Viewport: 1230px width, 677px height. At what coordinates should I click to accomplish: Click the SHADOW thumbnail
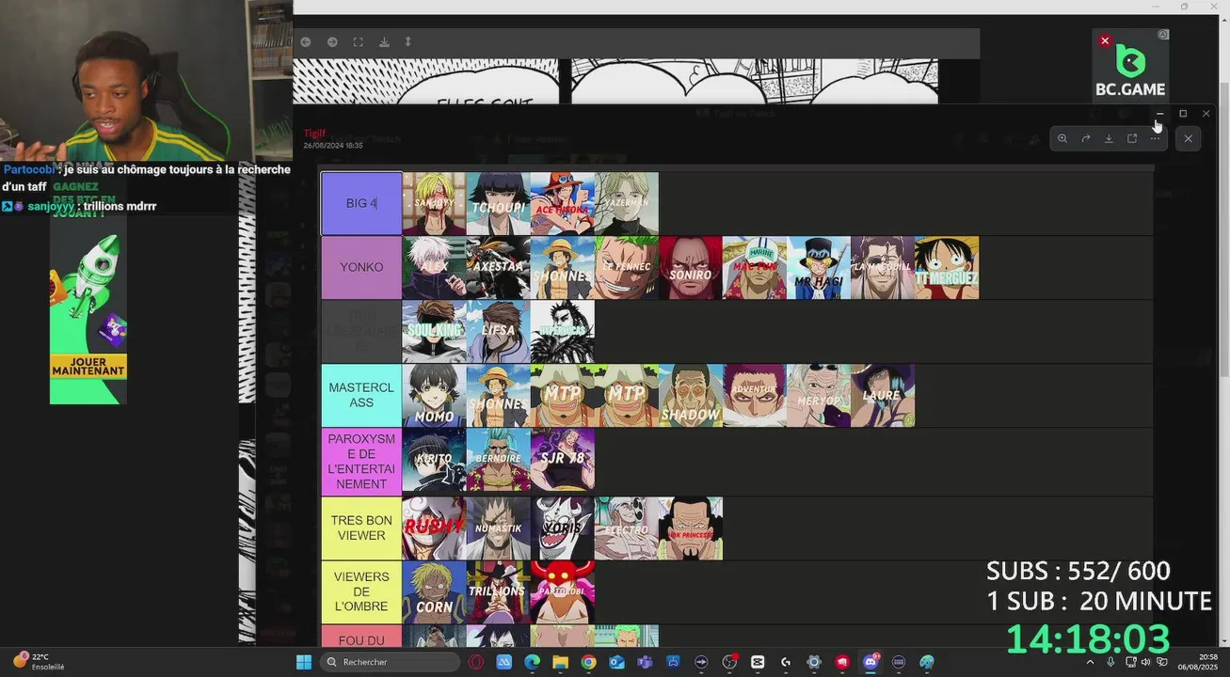click(690, 396)
